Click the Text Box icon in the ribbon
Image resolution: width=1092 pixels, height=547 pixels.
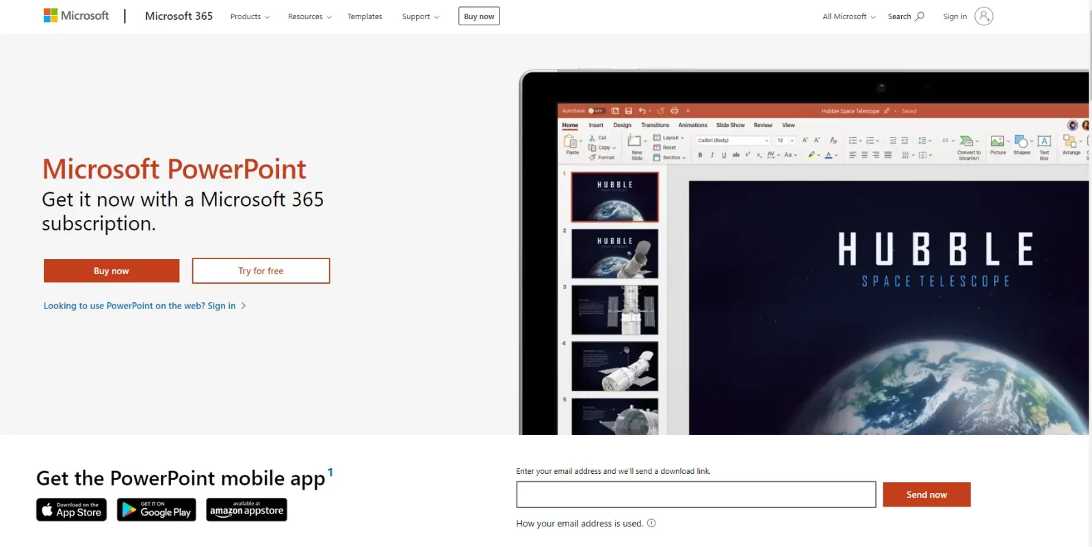1044,142
